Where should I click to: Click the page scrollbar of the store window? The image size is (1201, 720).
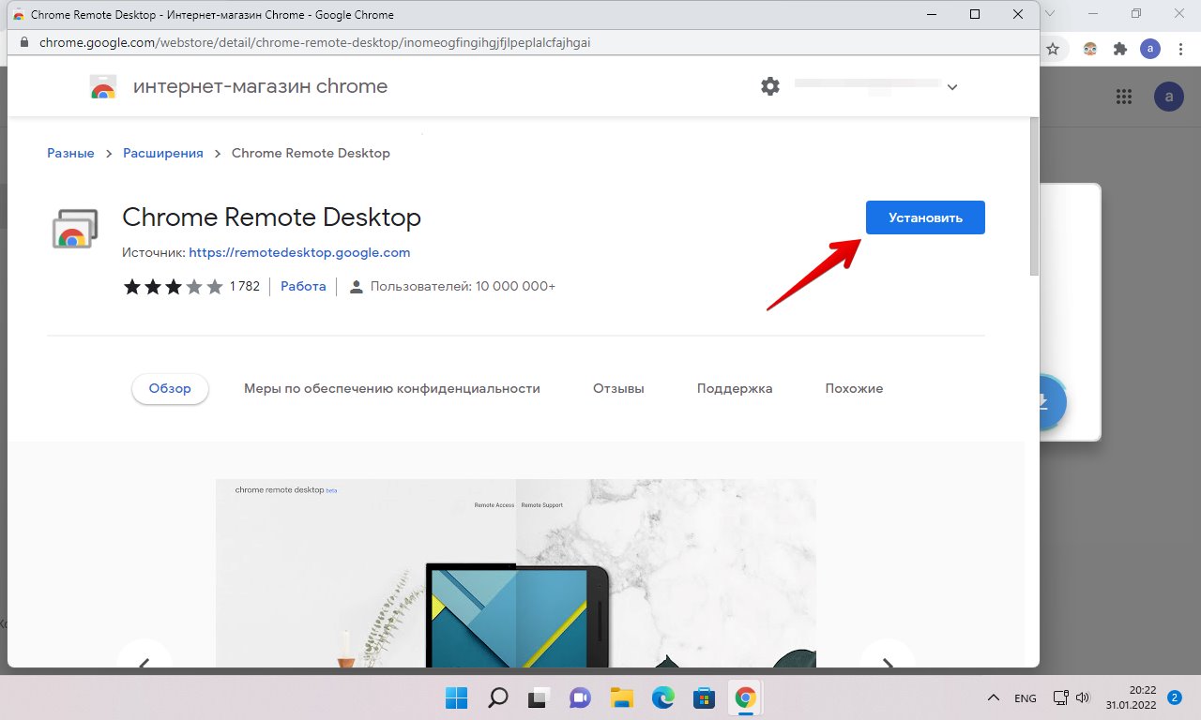1034,197
